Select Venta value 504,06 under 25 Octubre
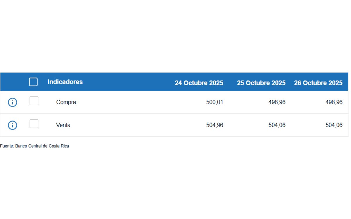Image resolution: width=351 pixels, height=219 pixels. coord(277,125)
